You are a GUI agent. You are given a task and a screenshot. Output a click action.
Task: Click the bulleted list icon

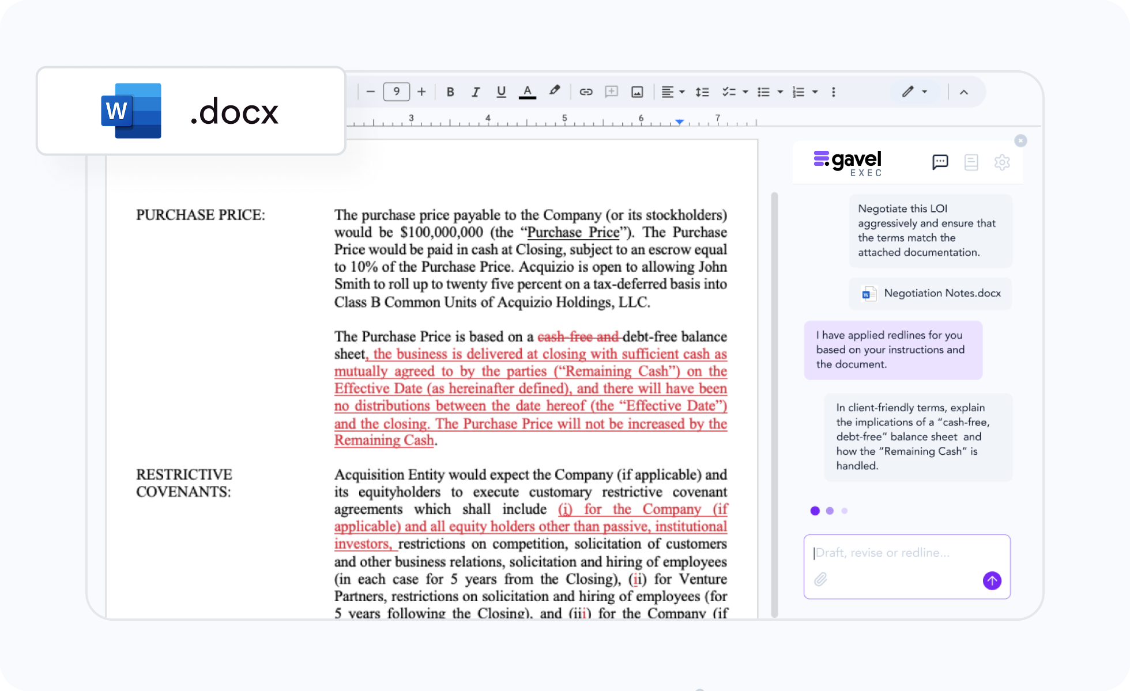[764, 92]
